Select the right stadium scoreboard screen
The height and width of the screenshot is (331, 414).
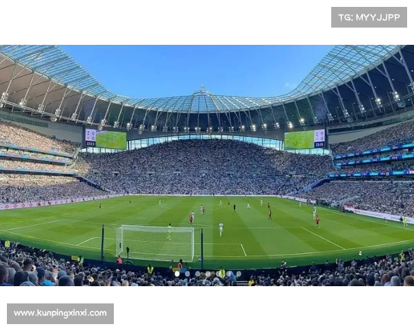point(304,139)
